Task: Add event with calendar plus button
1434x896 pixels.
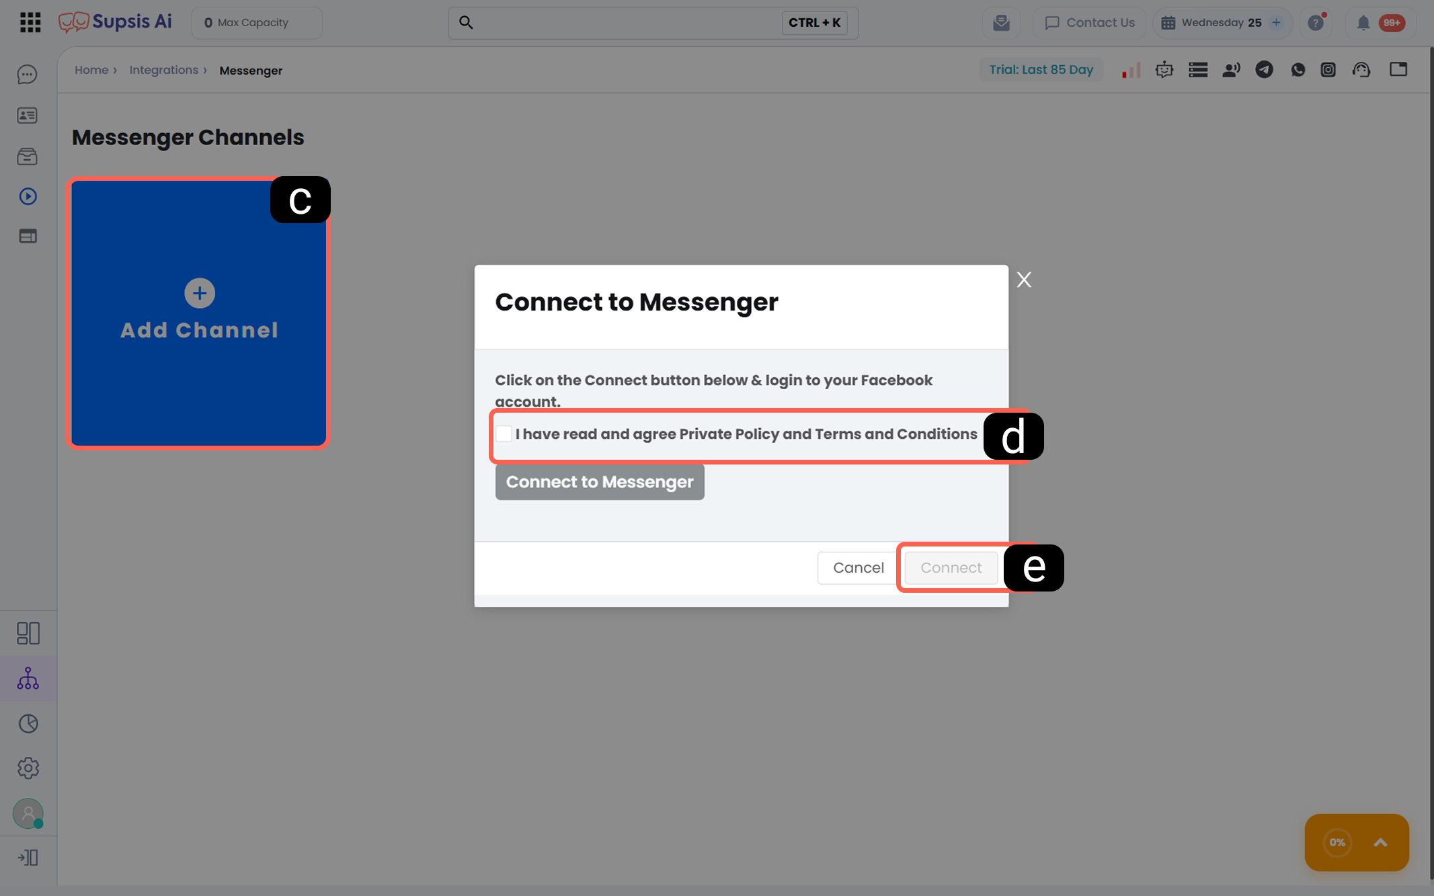Action: pos(1276,22)
